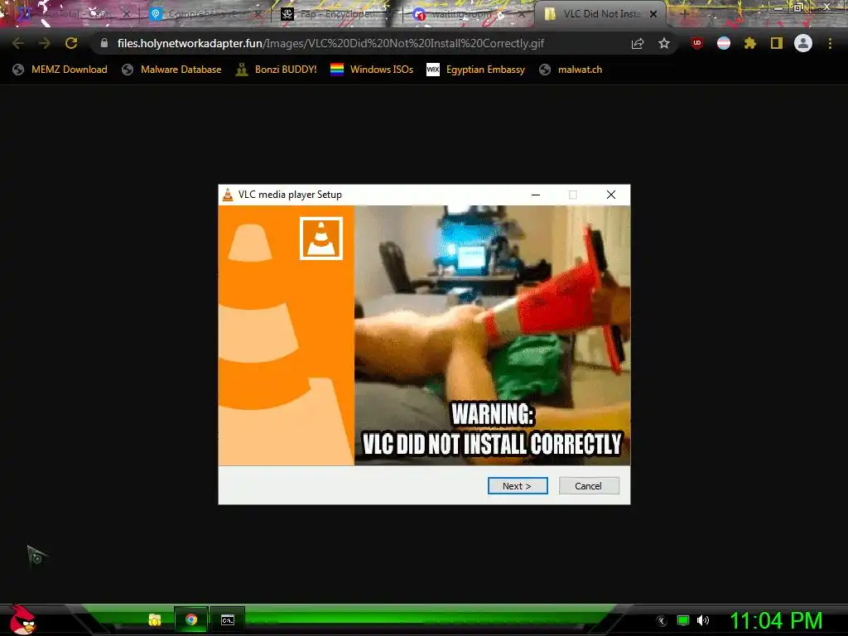Screen dimensions: 848x636
Task: Open Chrome's three-dot menu
Action: tap(830, 43)
